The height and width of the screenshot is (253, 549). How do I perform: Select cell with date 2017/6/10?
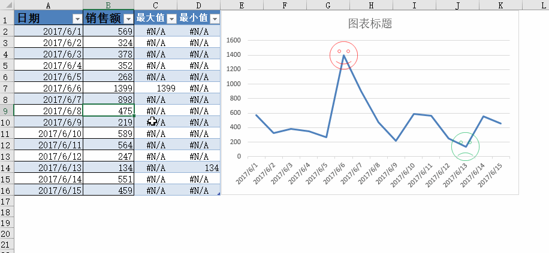pyautogui.click(x=49, y=133)
